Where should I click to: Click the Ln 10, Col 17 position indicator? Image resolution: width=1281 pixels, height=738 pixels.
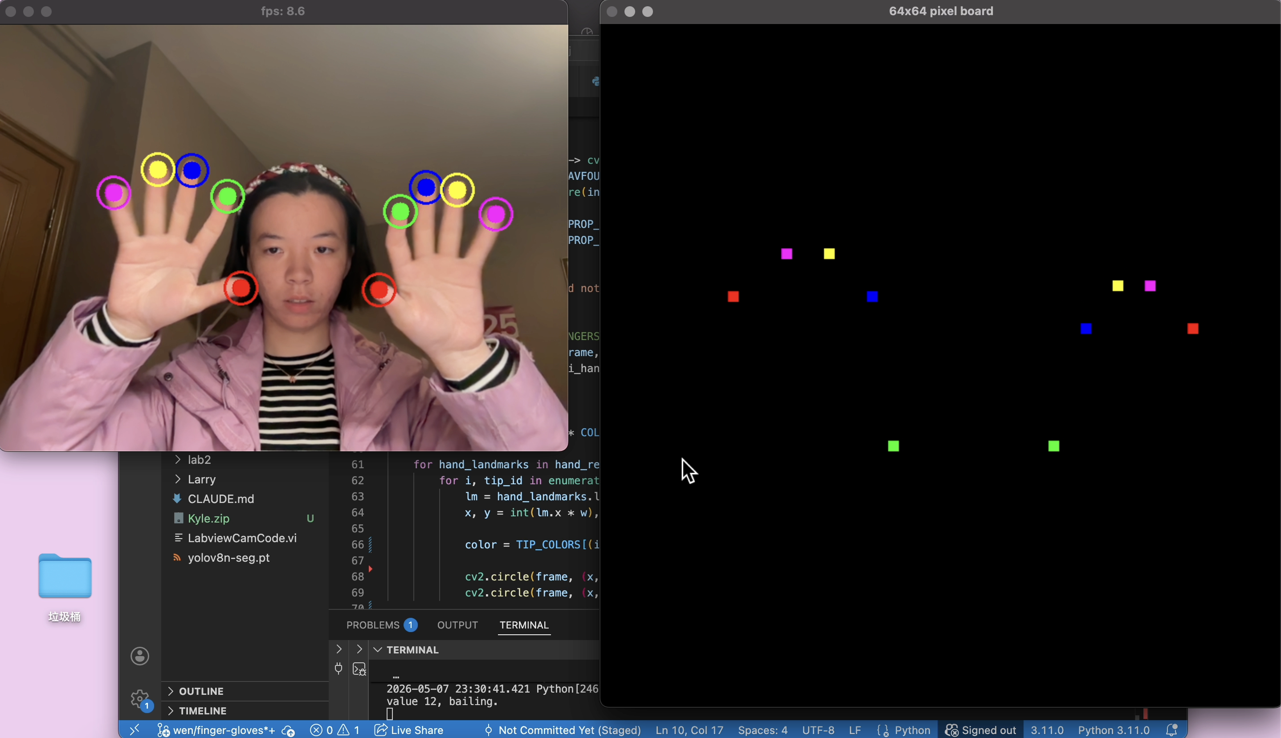click(689, 730)
